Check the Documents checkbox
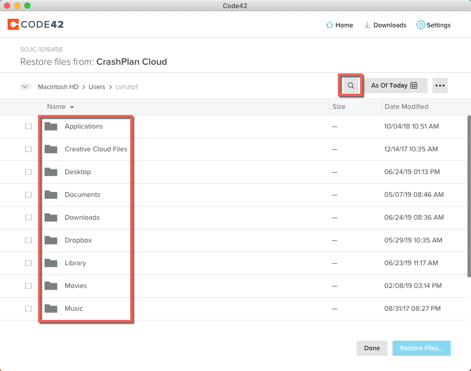The image size is (471, 371). pos(28,195)
